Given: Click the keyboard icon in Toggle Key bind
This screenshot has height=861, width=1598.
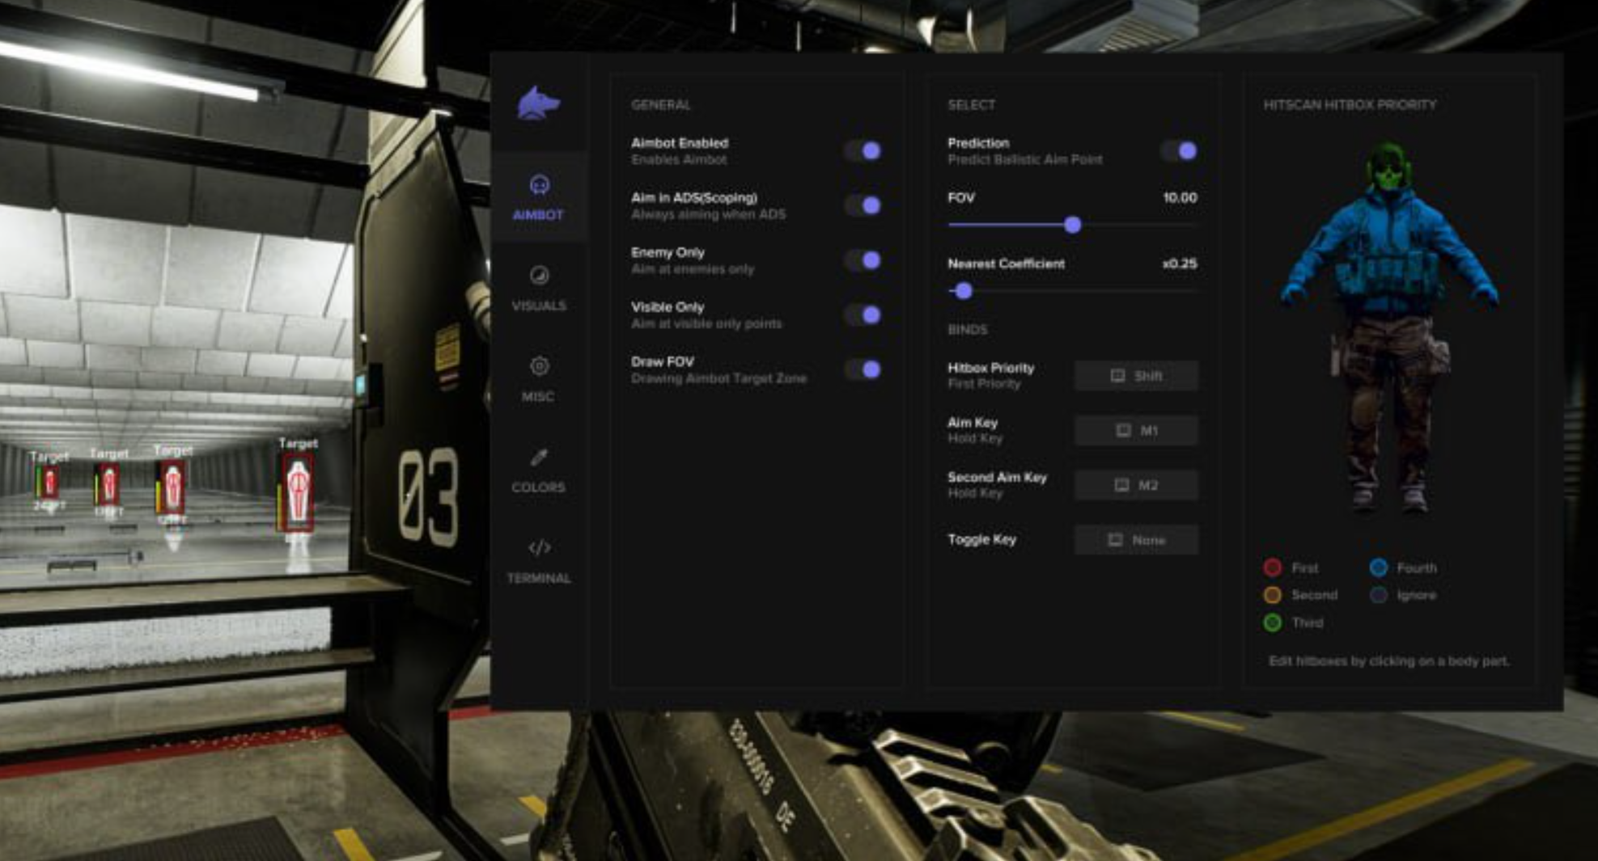Looking at the screenshot, I should coord(1115,540).
